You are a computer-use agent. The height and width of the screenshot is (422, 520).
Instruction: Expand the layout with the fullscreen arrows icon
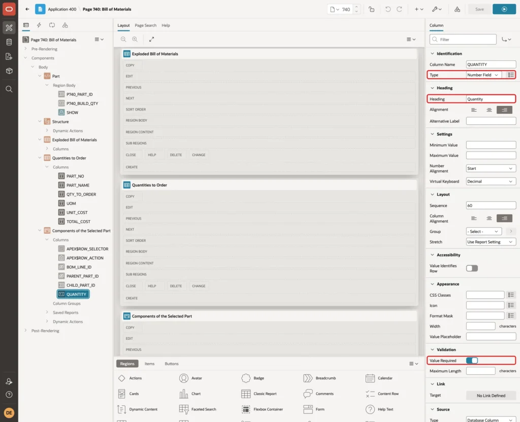click(151, 39)
